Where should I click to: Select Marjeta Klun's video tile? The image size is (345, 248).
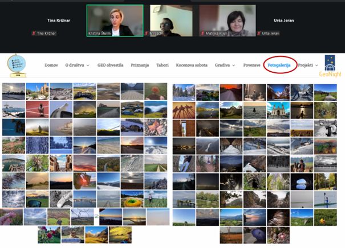click(x=227, y=20)
